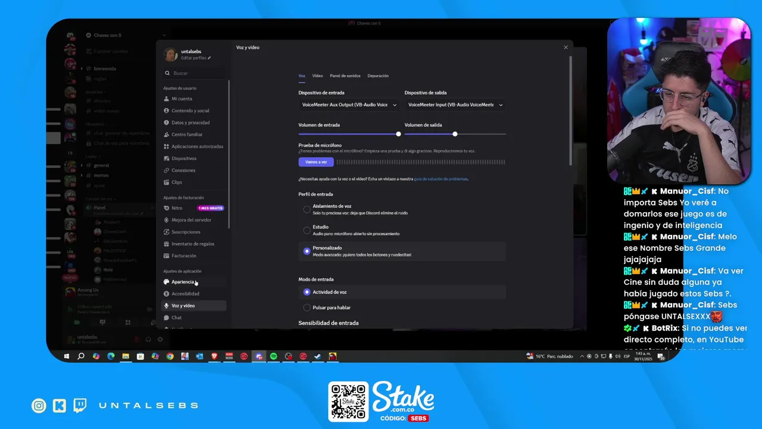Image resolution: width=762 pixels, height=429 pixels.
Task: Choose Actividad de voz input mode
Action: 402,292
